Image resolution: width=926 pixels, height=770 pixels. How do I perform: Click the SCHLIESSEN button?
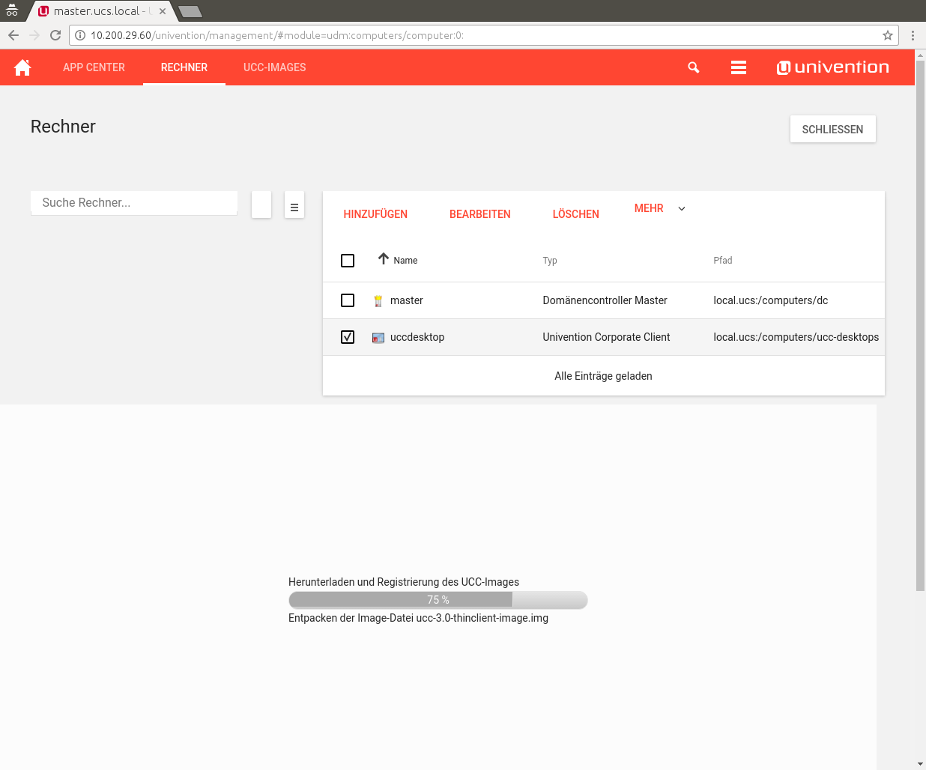(x=832, y=130)
